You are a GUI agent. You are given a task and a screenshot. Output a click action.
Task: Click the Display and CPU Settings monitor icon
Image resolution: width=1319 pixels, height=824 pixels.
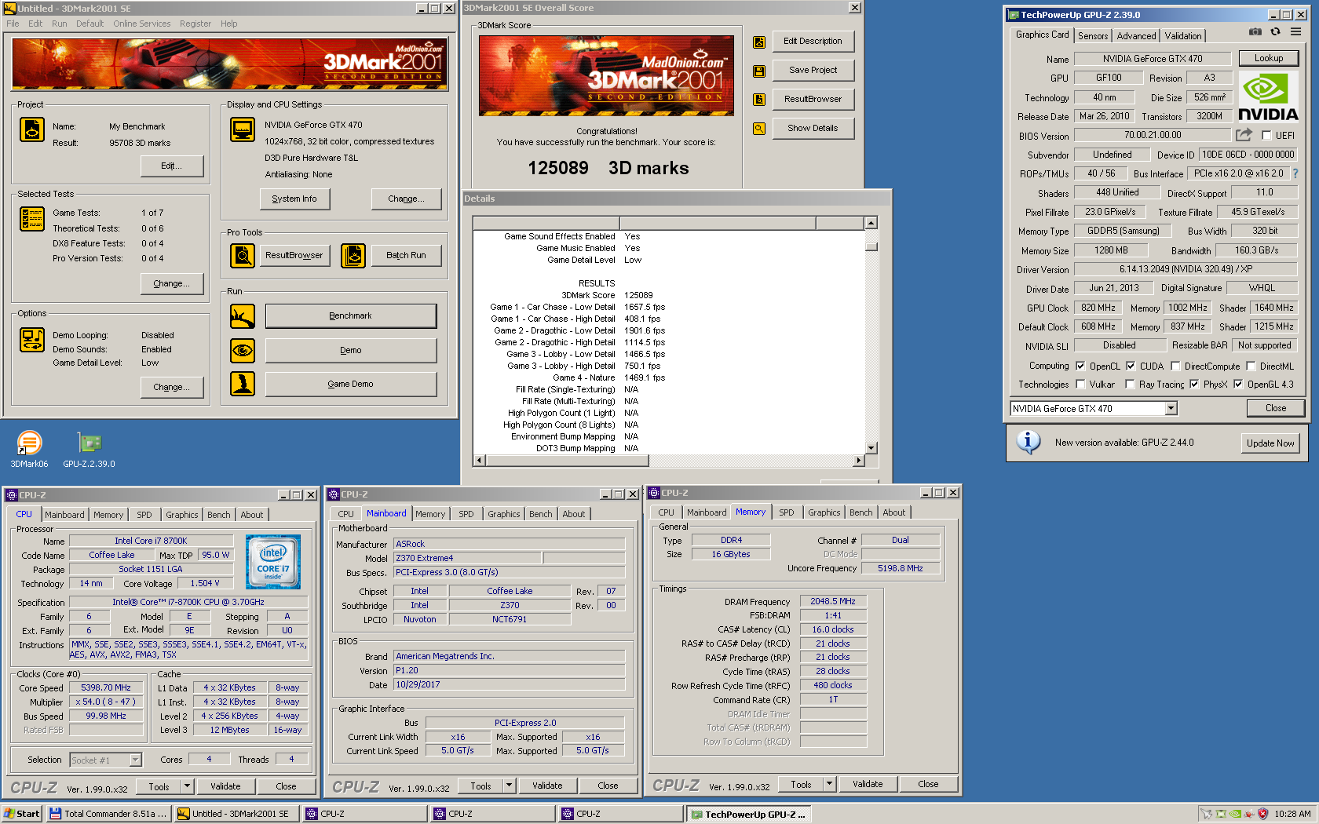[x=243, y=129]
